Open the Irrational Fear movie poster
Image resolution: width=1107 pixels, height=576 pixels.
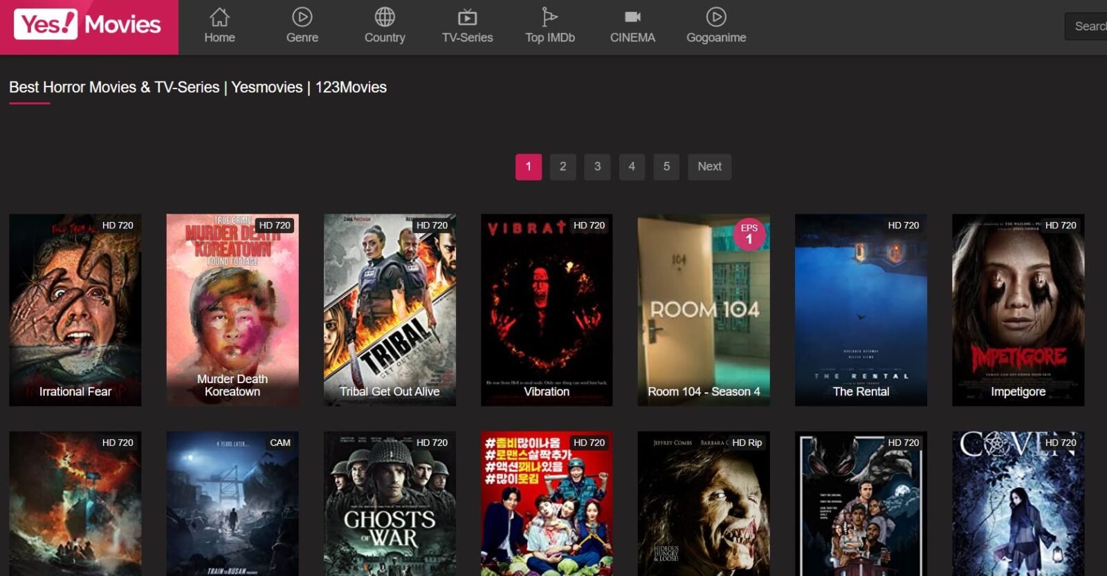tap(75, 309)
